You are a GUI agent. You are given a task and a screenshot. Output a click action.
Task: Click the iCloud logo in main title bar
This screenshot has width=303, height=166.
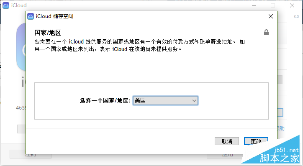[x=6, y=5]
